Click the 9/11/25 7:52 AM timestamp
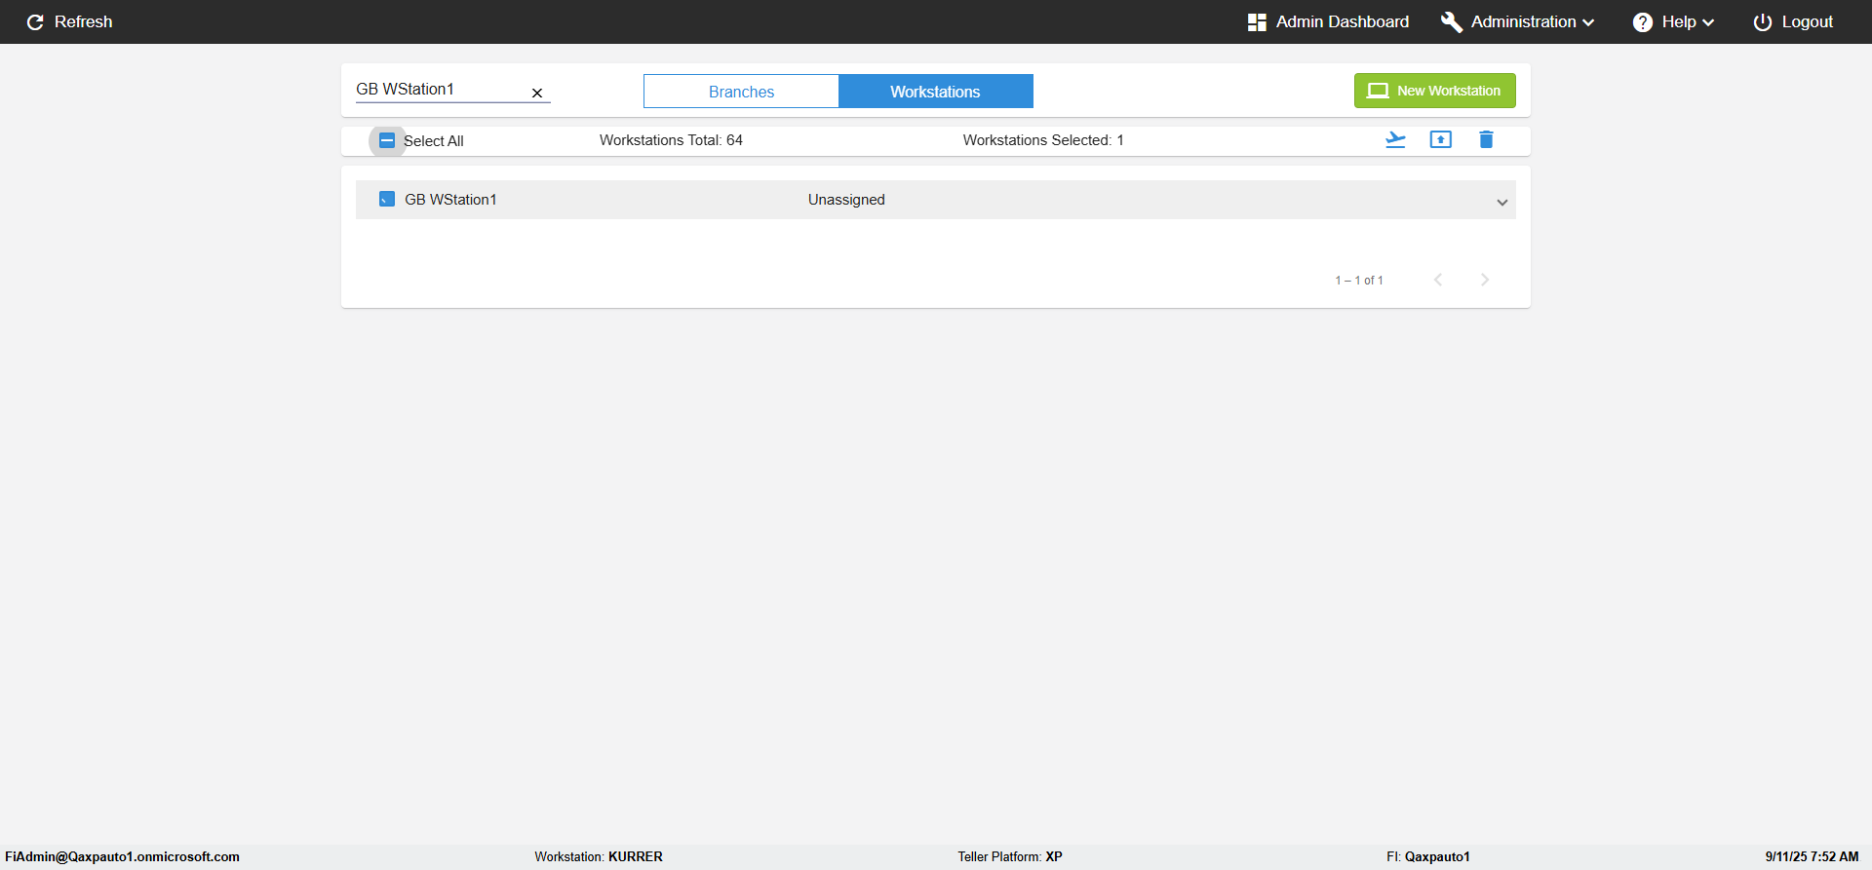 coord(1812,856)
